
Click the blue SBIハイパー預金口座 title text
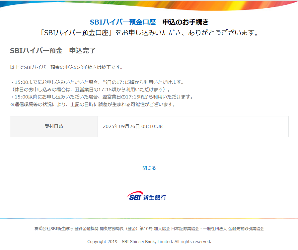123,22
